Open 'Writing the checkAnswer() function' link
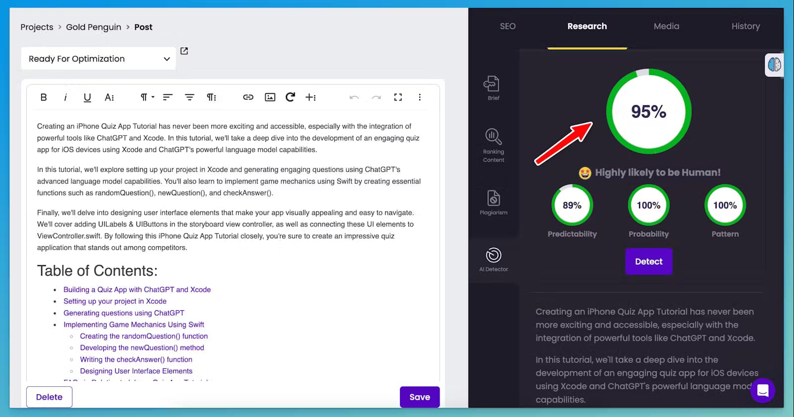This screenshot has width=794, height=417. coord(136,359)
